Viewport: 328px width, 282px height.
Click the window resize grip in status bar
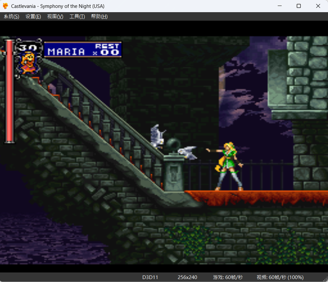[325, 279]
